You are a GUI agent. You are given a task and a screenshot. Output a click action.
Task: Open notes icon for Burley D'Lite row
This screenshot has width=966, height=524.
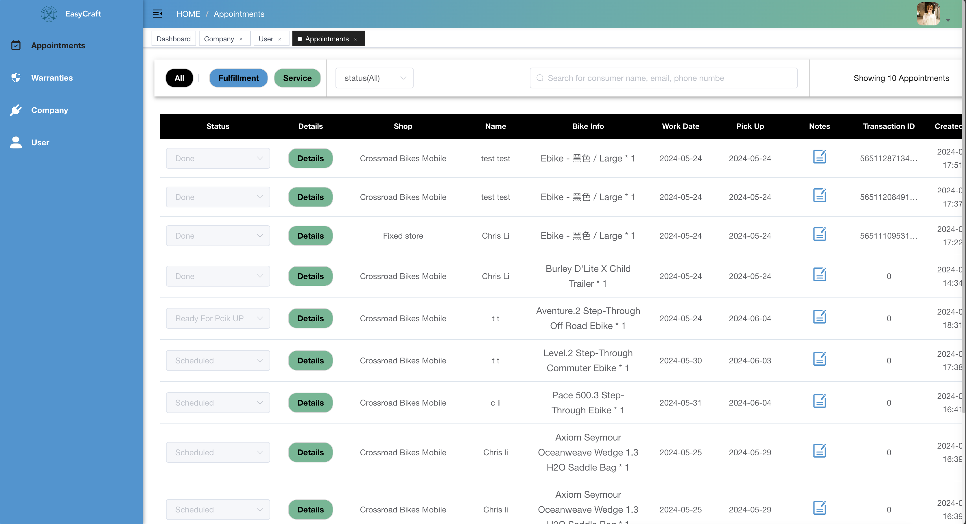pos(819,274)
